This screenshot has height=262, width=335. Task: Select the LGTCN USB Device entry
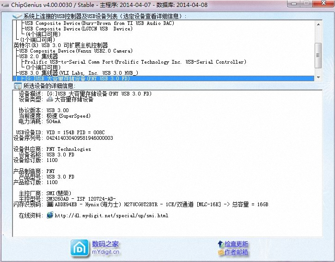(x=79, y=29)
